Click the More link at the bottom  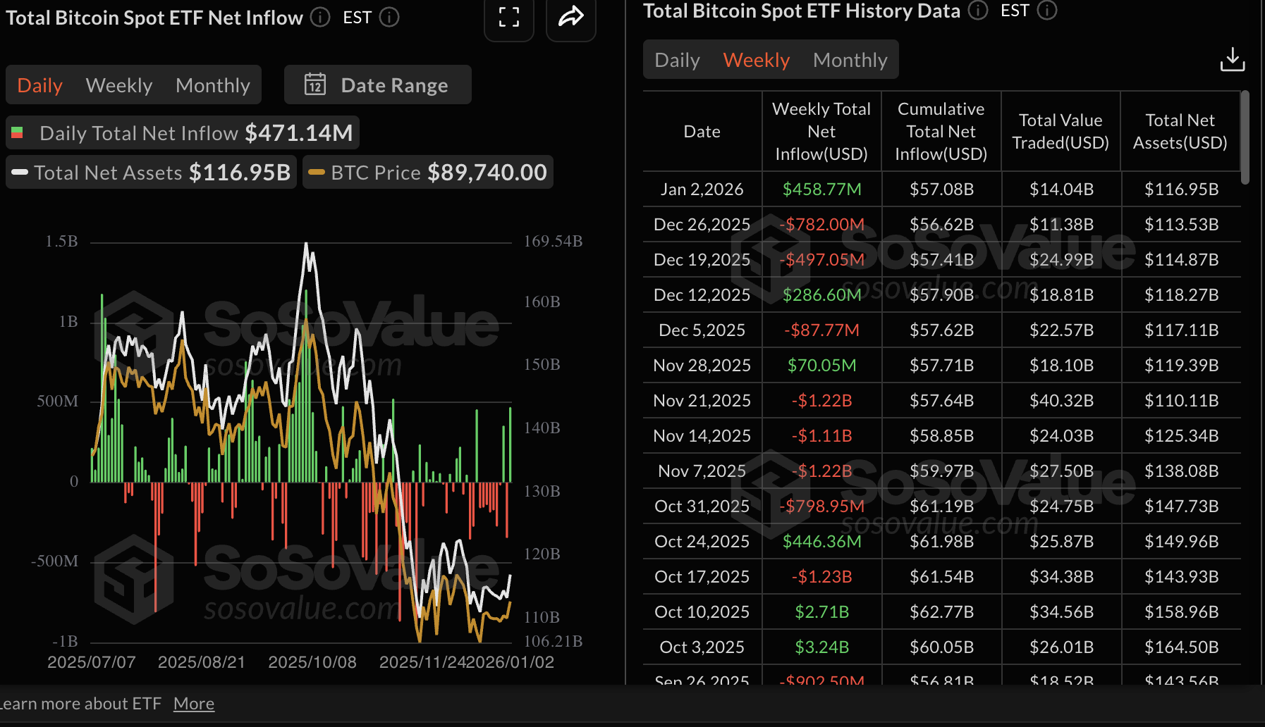[193, 703]
